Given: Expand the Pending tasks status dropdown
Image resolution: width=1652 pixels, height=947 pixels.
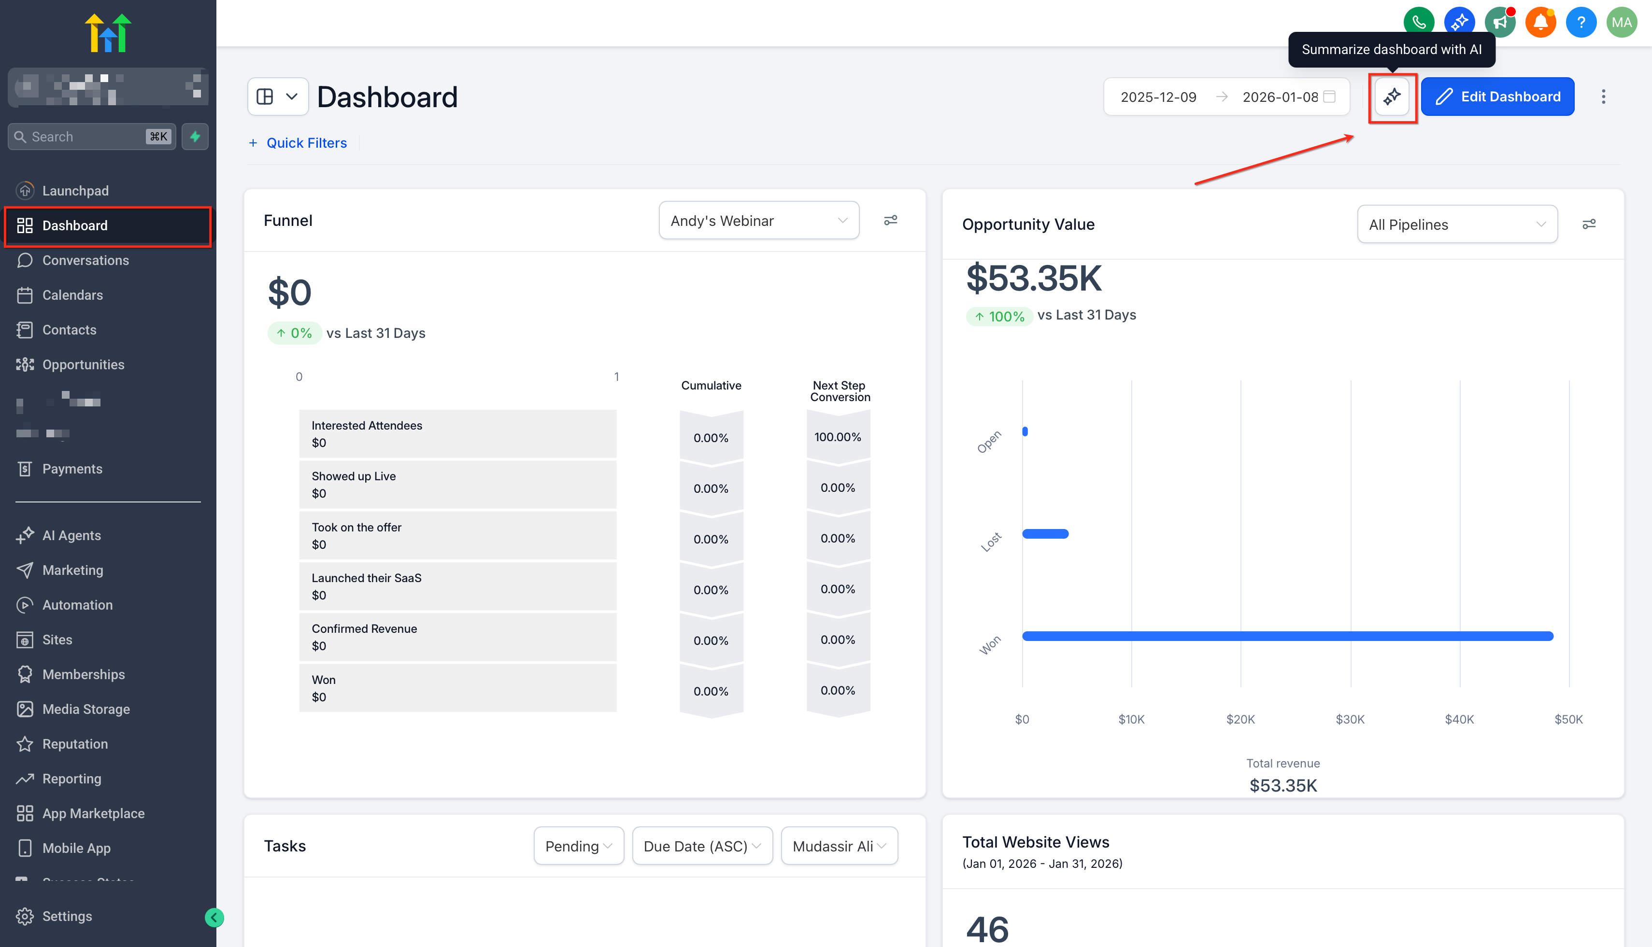Looking at the screenshot, I should (578, 846).
